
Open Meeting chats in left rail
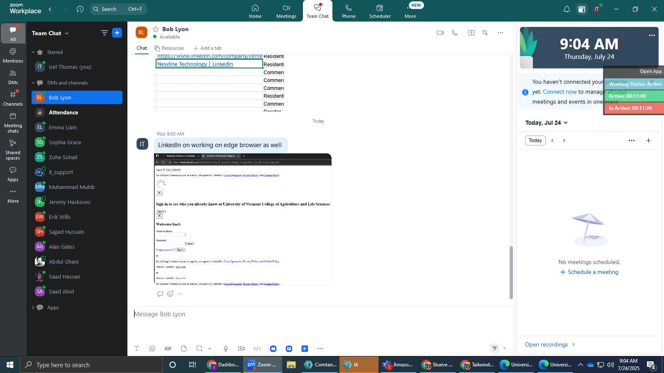pos(13,123)
